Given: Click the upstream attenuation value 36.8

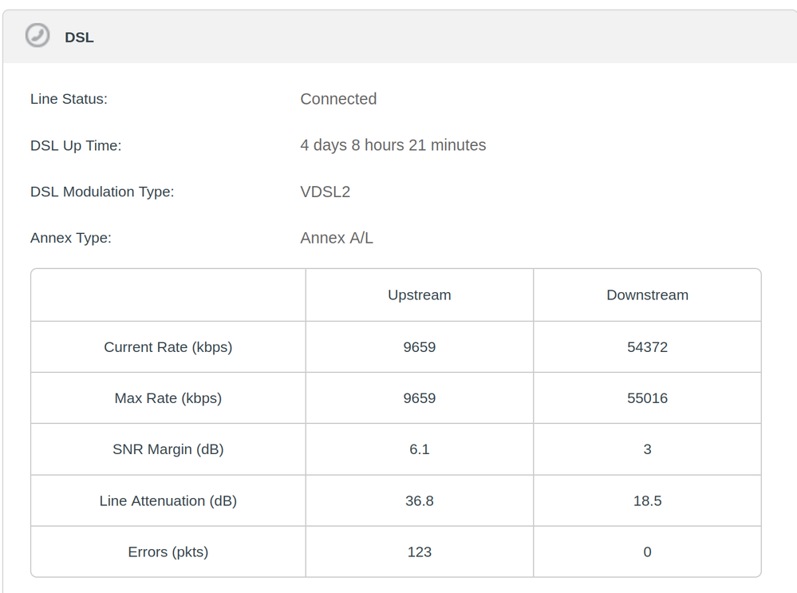Looking at the screenshot, I should click(x=419, y=501).
